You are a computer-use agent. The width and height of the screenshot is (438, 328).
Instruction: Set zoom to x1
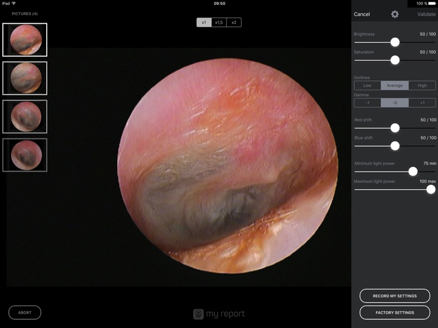click(x=204, y=22)
